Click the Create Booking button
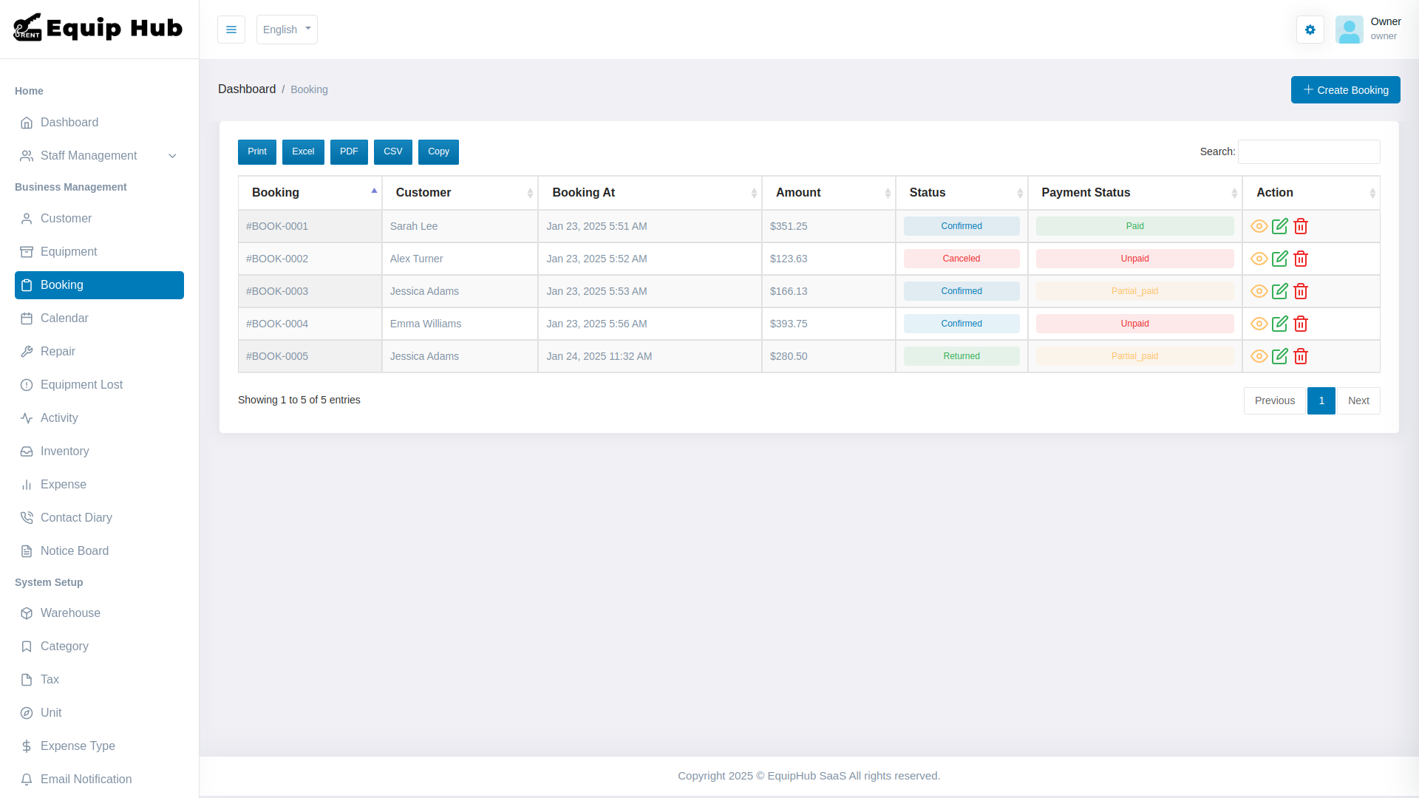1419x798 pixels. click(1345, 90)
